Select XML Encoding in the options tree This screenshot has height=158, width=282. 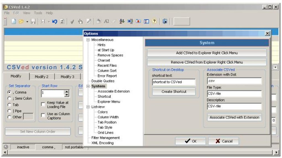[x=103, y=143]
